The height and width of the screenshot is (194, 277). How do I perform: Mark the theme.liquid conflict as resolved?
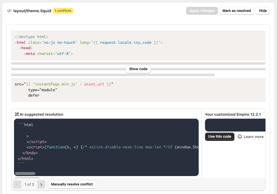coord(236,11)
